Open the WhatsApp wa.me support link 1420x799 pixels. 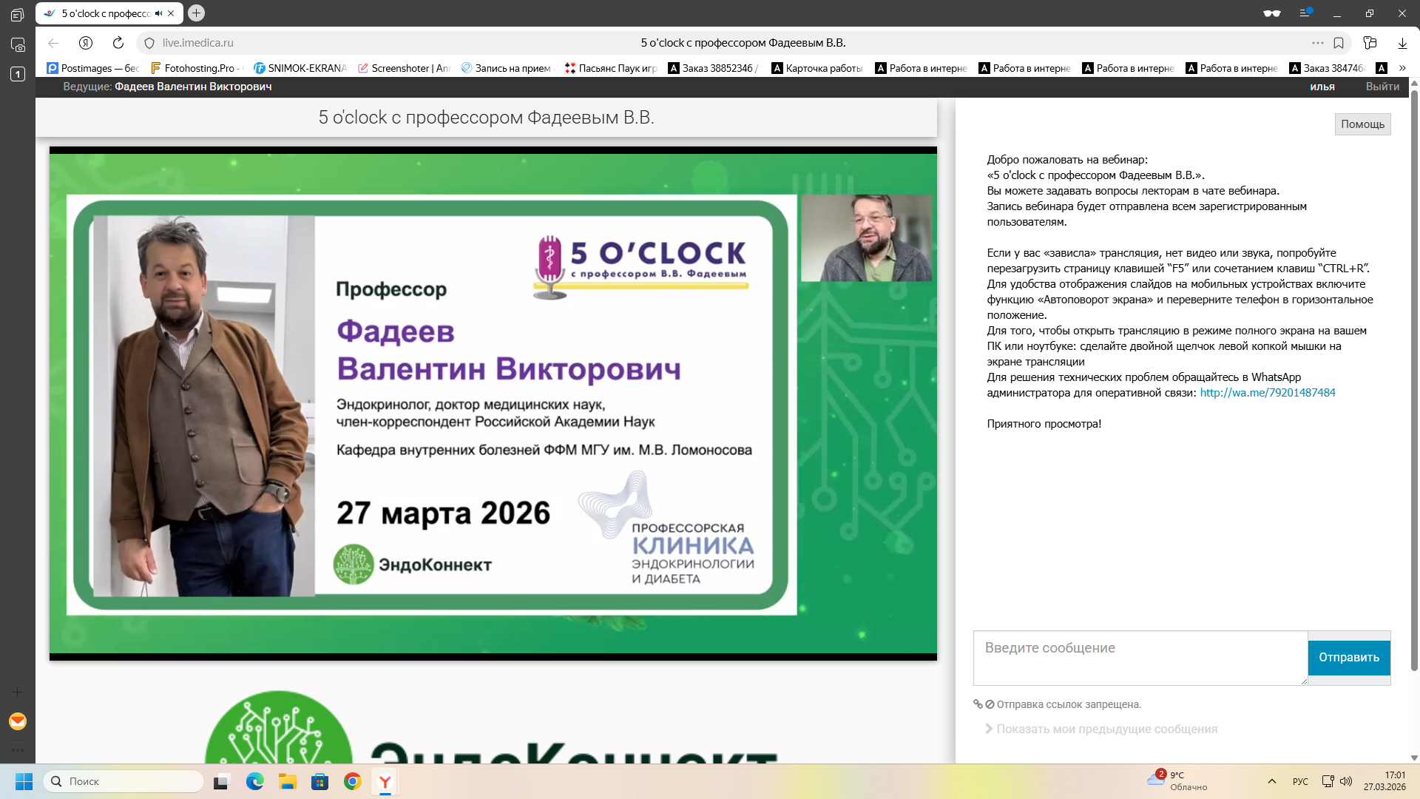tap(1267, 393)
